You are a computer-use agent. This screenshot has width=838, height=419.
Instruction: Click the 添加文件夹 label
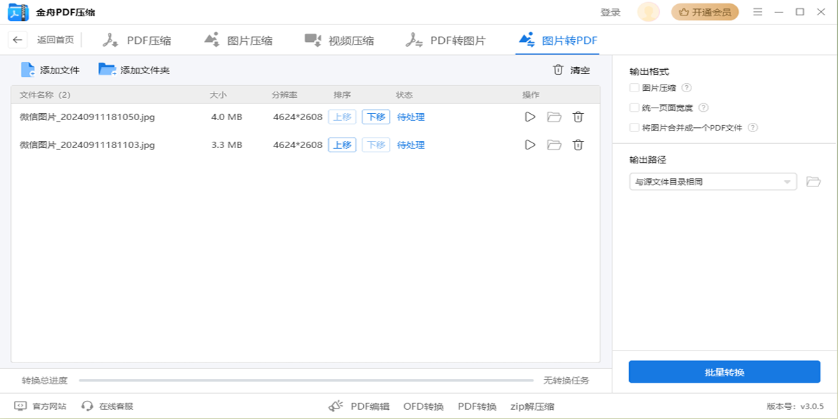[145, 70]
